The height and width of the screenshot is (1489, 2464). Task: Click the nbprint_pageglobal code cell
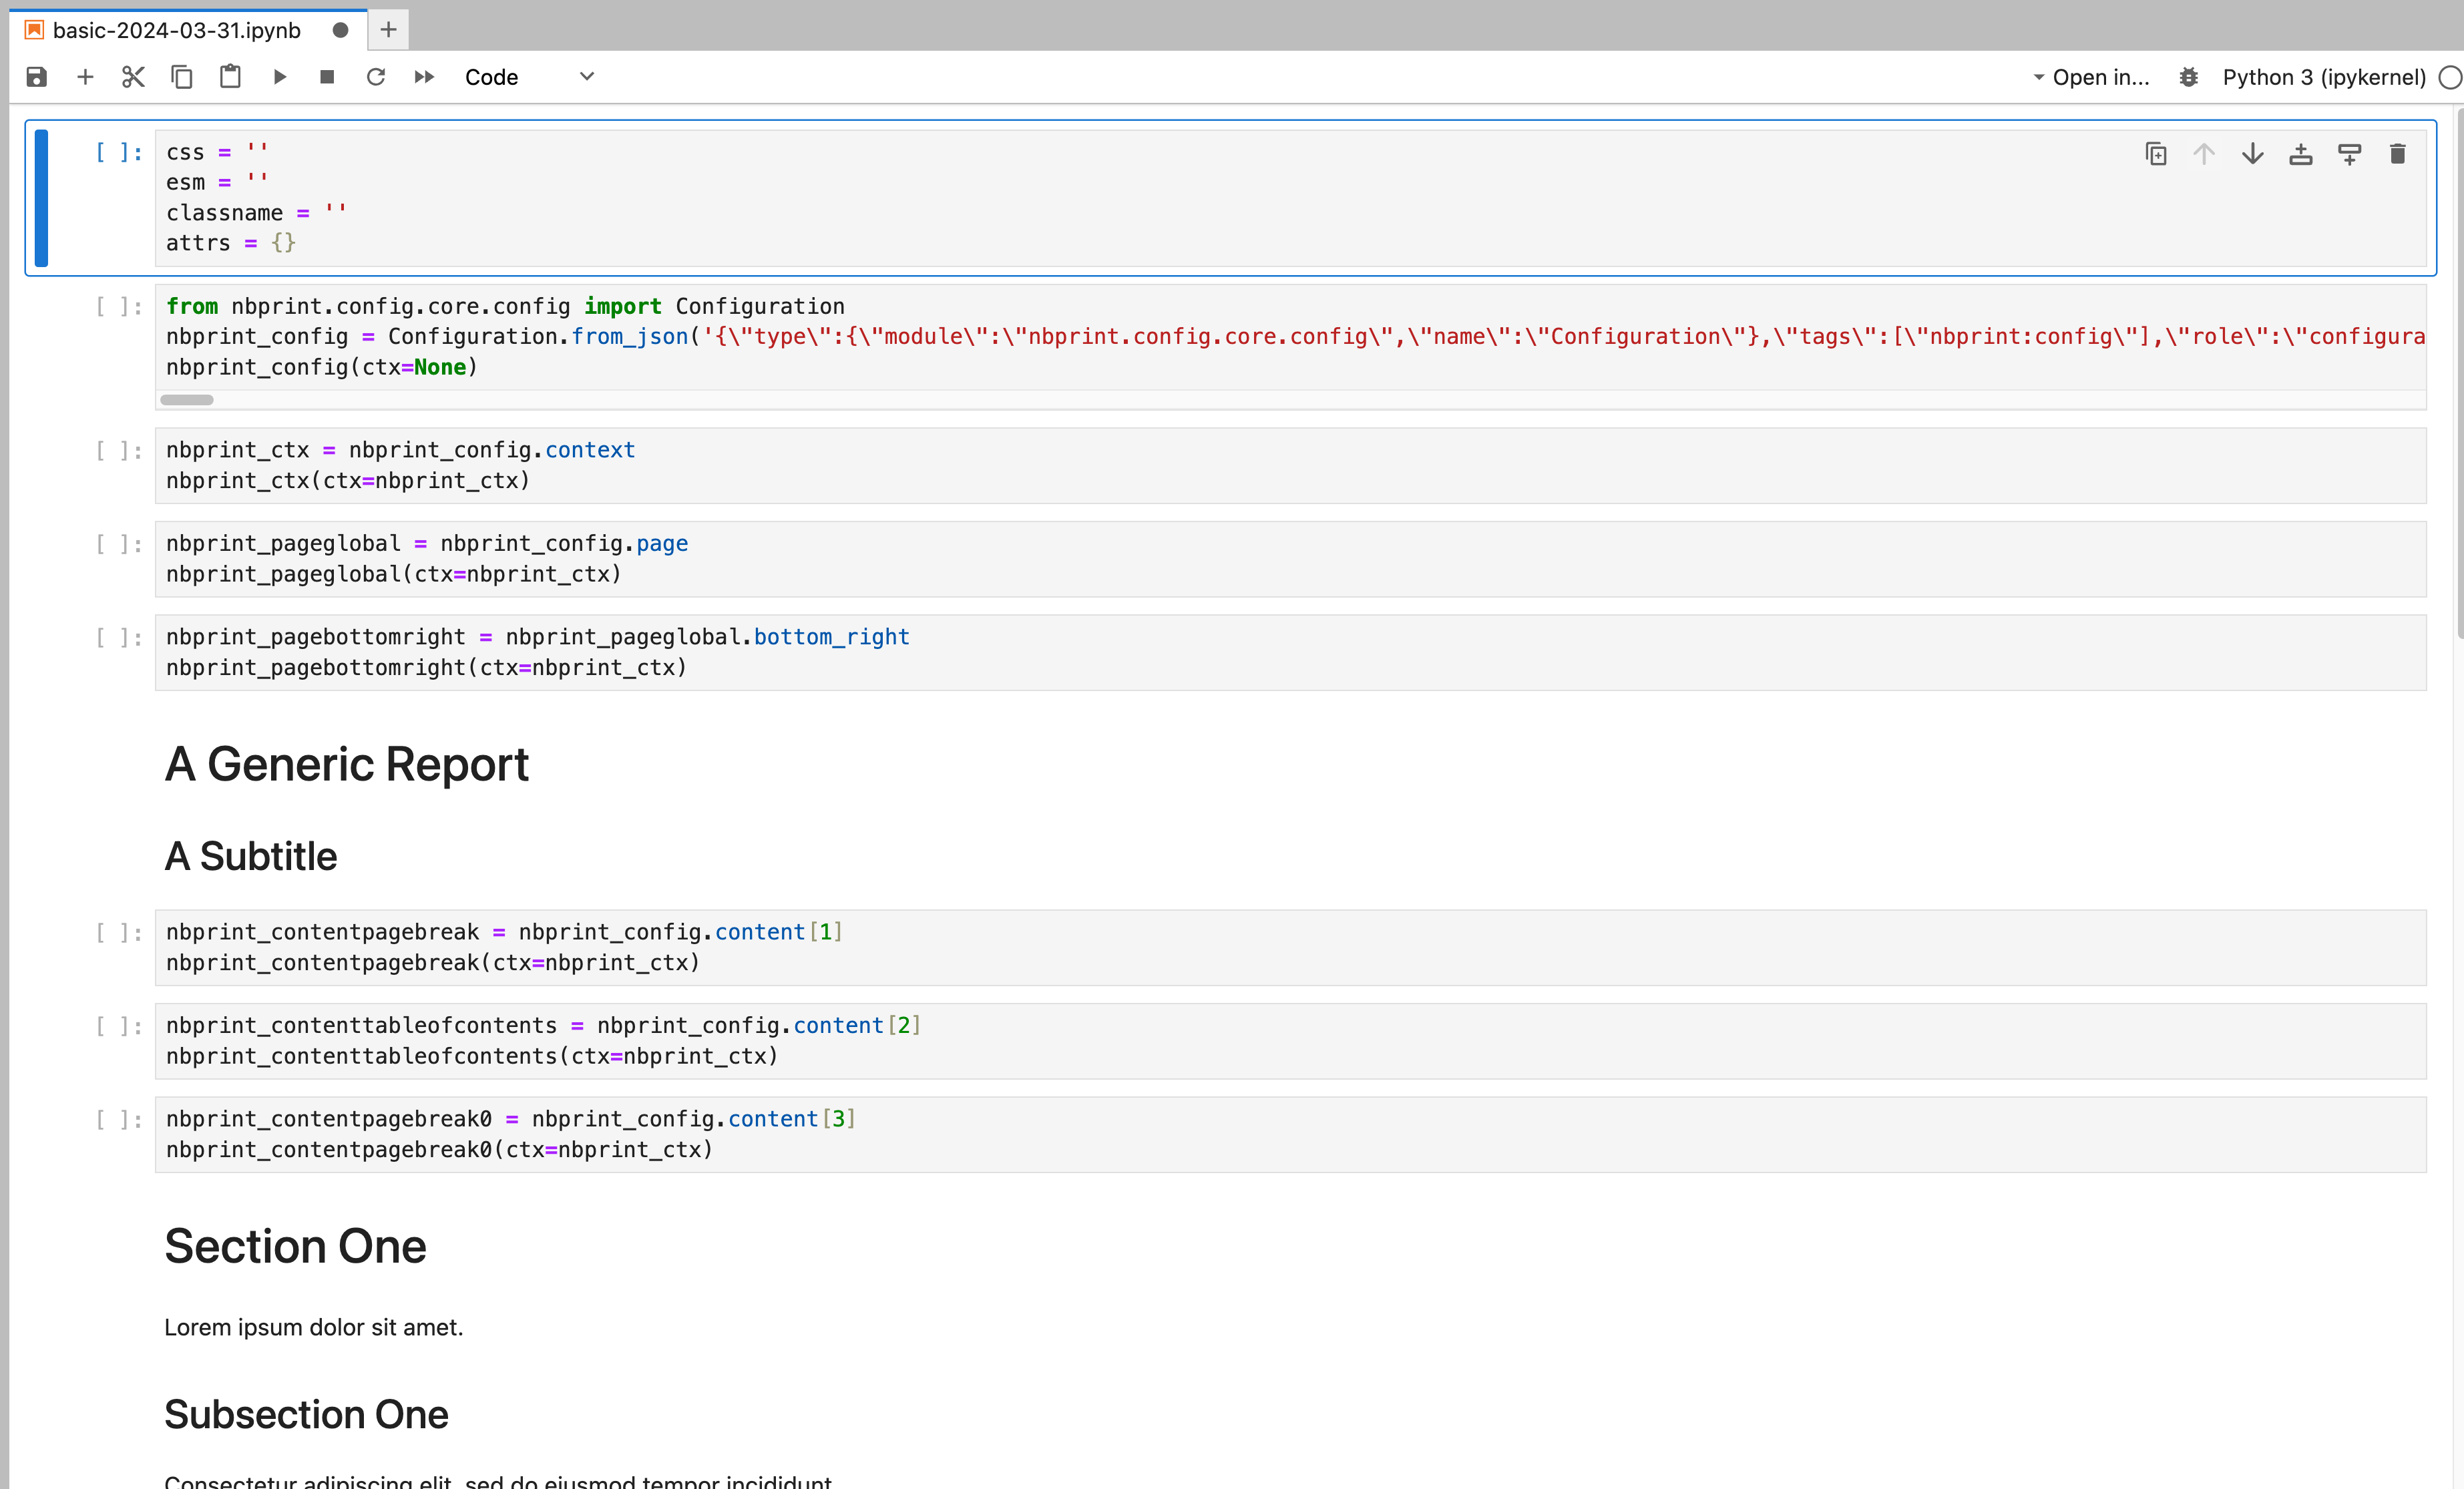pyautogui.click(x=1290, y=559)
